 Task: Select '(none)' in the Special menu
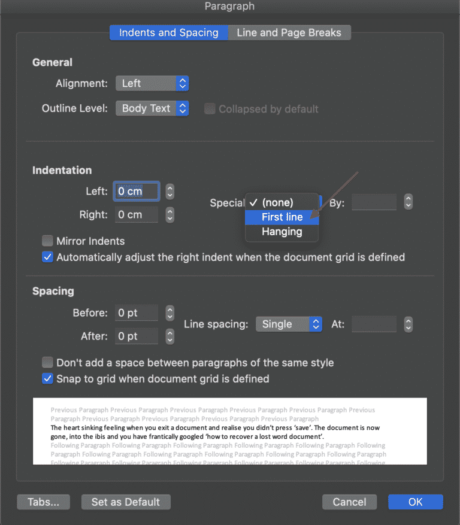[282, 202]
